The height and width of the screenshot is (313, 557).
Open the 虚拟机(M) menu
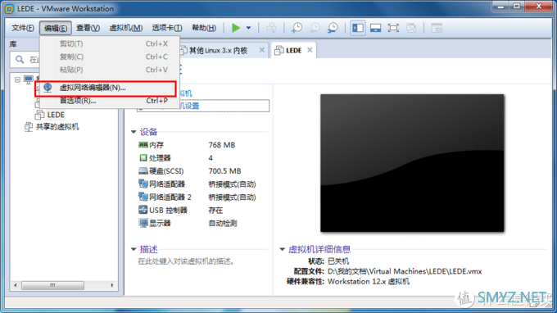126,28
